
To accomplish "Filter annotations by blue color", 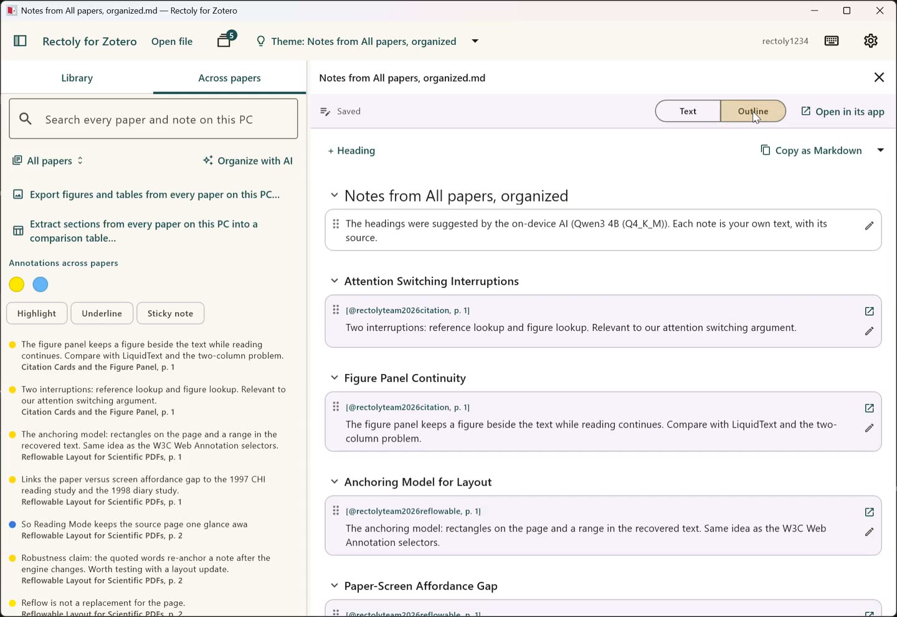I will pos(40,285).
